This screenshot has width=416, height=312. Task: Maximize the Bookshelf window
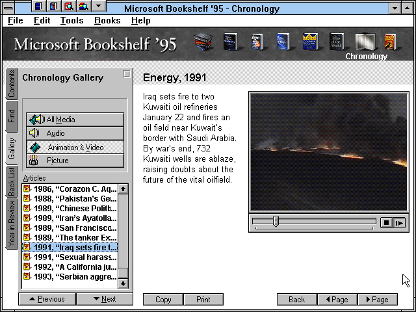tap(407, 8)
